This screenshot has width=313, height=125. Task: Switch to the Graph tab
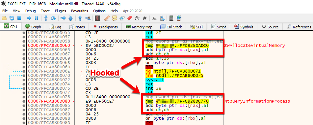(33, 27)
